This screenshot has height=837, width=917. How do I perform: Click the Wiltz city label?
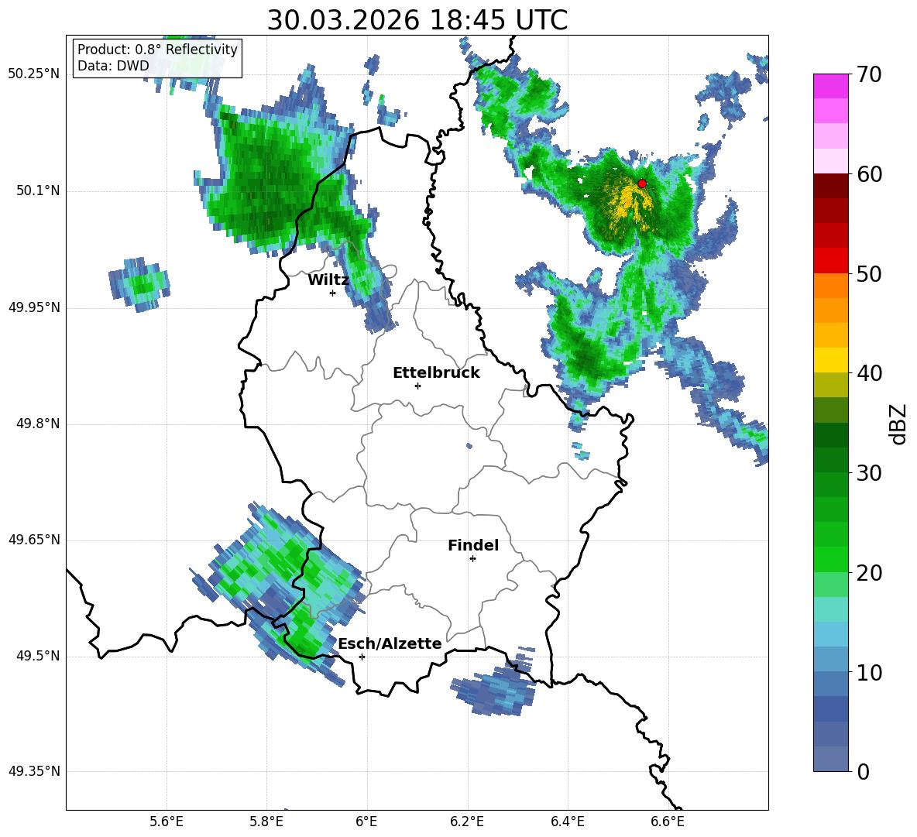coord(328,280)
